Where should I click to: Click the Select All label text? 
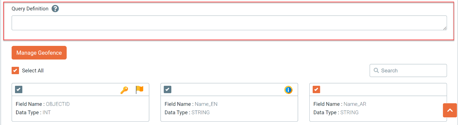click(33, 70)
